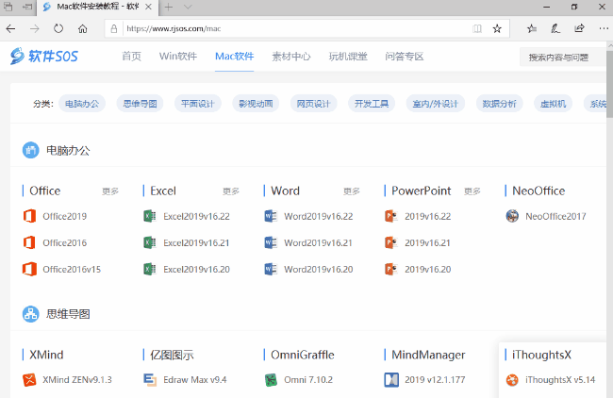Filter by 虚拟机 category tag
The height and width of the screenshot is (398, 613).
click(553, 104)
